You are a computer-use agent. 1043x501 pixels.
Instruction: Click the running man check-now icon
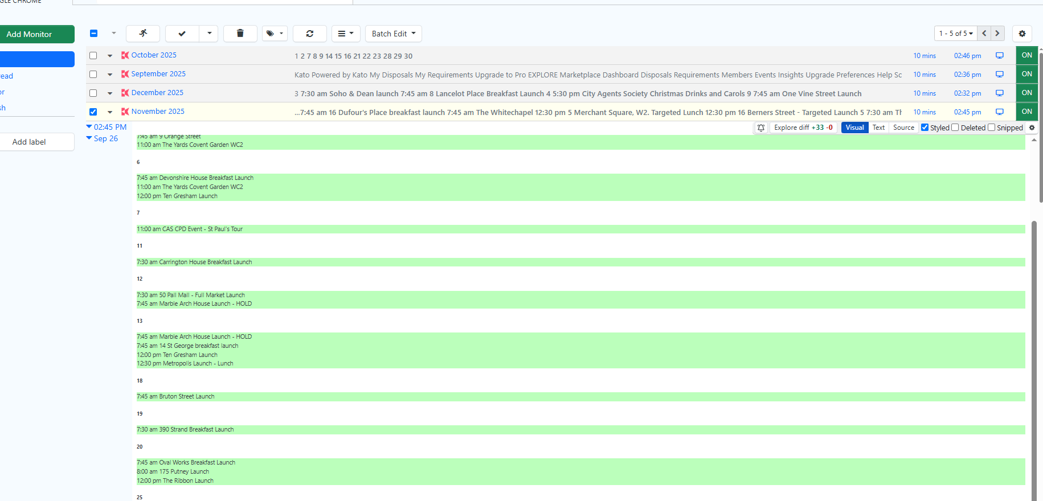[x=143, y=34]
